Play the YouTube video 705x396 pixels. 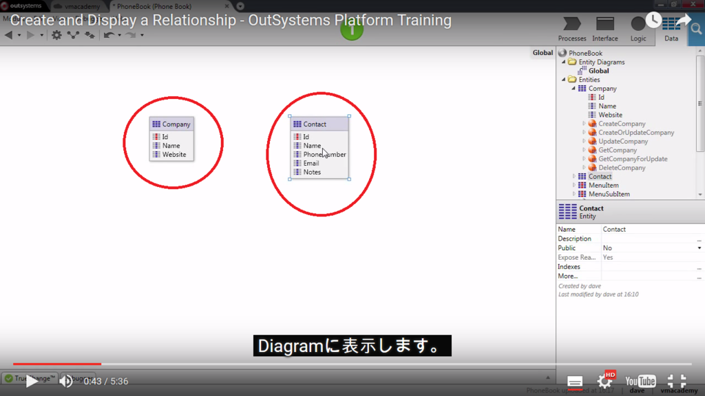pos(32,381)
